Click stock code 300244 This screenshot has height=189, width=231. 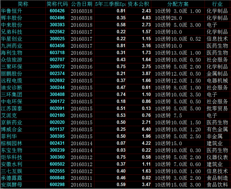click(57, 88)
